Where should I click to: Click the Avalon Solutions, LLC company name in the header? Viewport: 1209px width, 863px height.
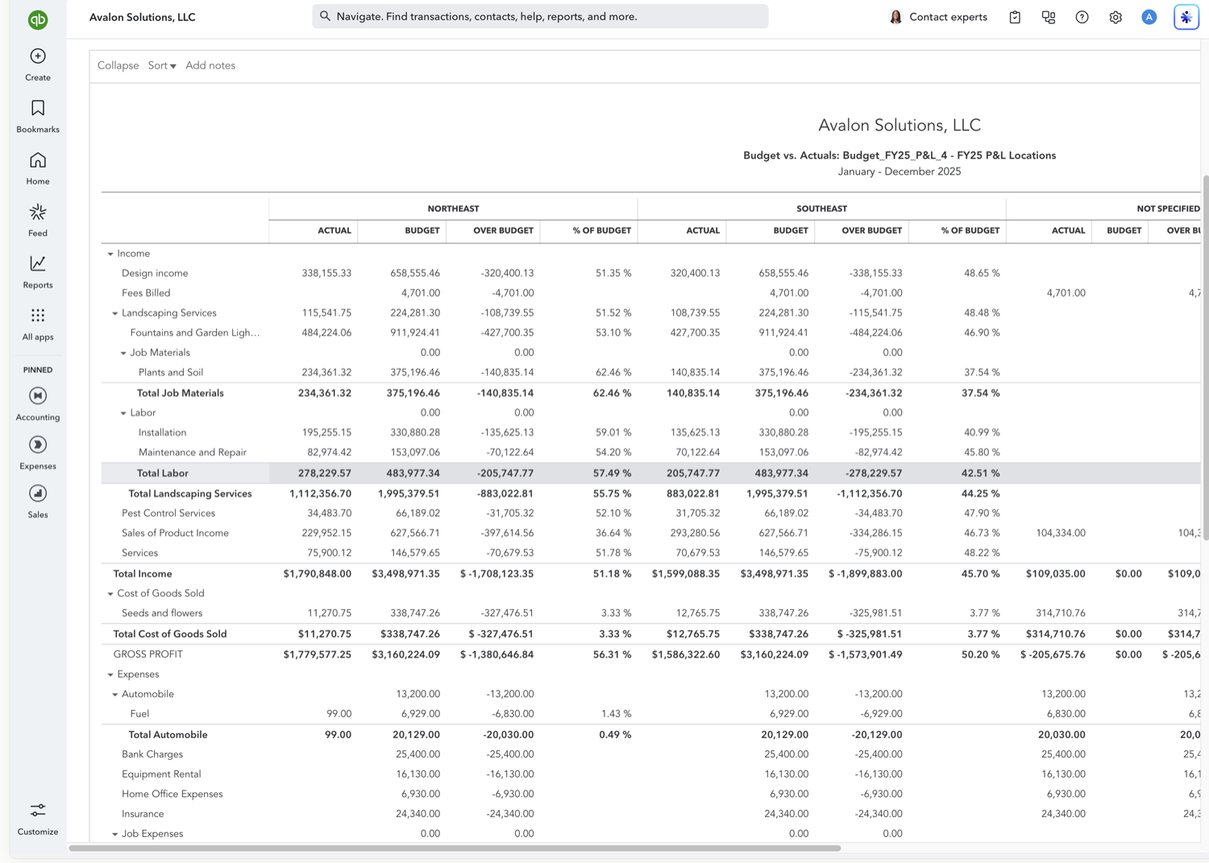(143, 17)
